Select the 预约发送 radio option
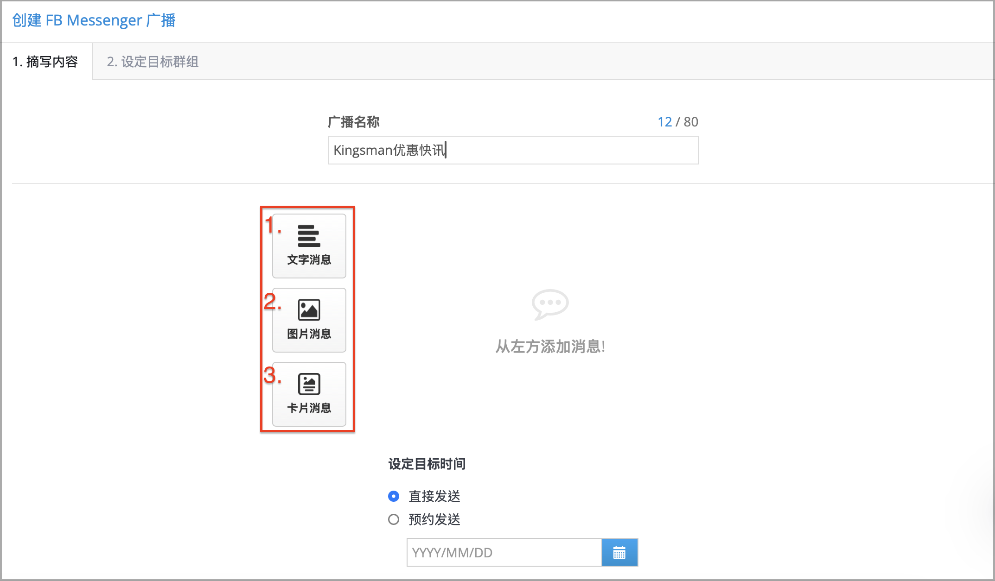 coord(394,519)
